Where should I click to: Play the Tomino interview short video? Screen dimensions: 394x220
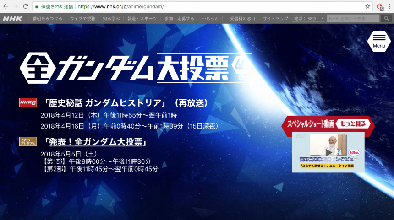328,152
